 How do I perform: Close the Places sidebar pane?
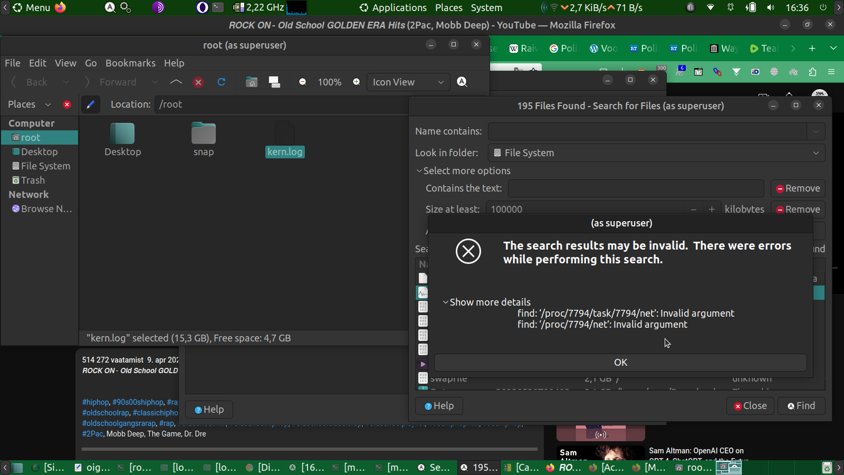point(67,104)
